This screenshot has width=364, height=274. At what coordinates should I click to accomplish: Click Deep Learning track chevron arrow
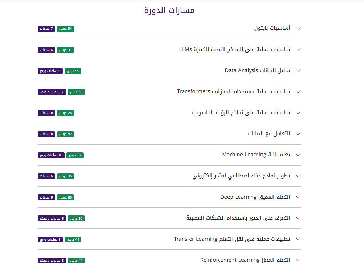click(x=298, y=197)
